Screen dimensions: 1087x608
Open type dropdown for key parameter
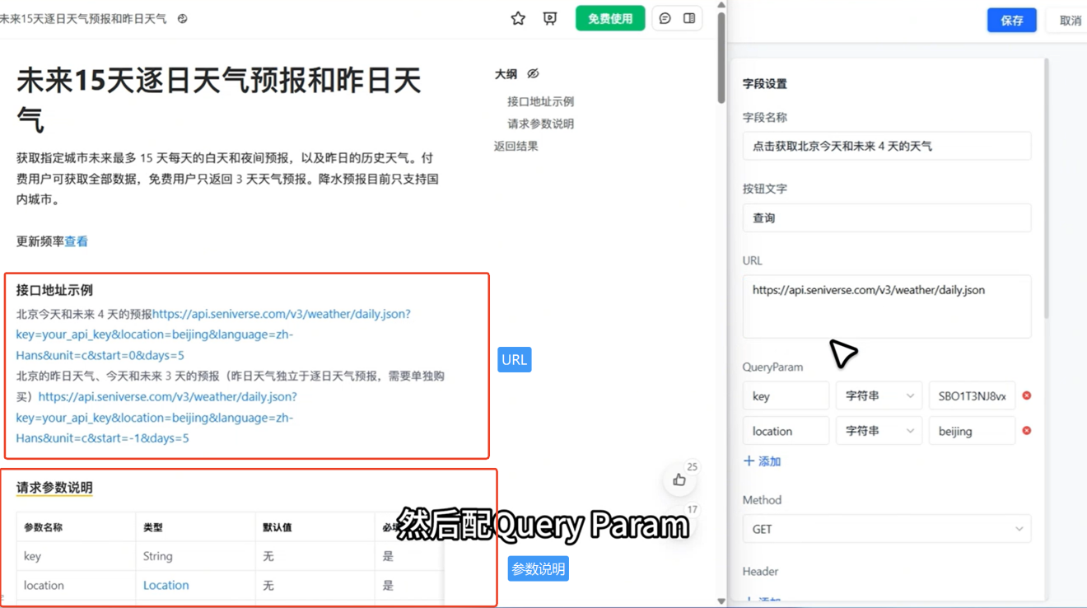pos(879,395)
